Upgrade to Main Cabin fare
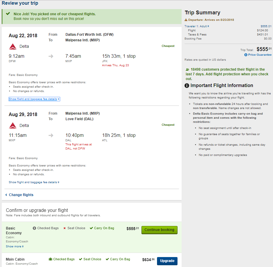 coord(167,261)
